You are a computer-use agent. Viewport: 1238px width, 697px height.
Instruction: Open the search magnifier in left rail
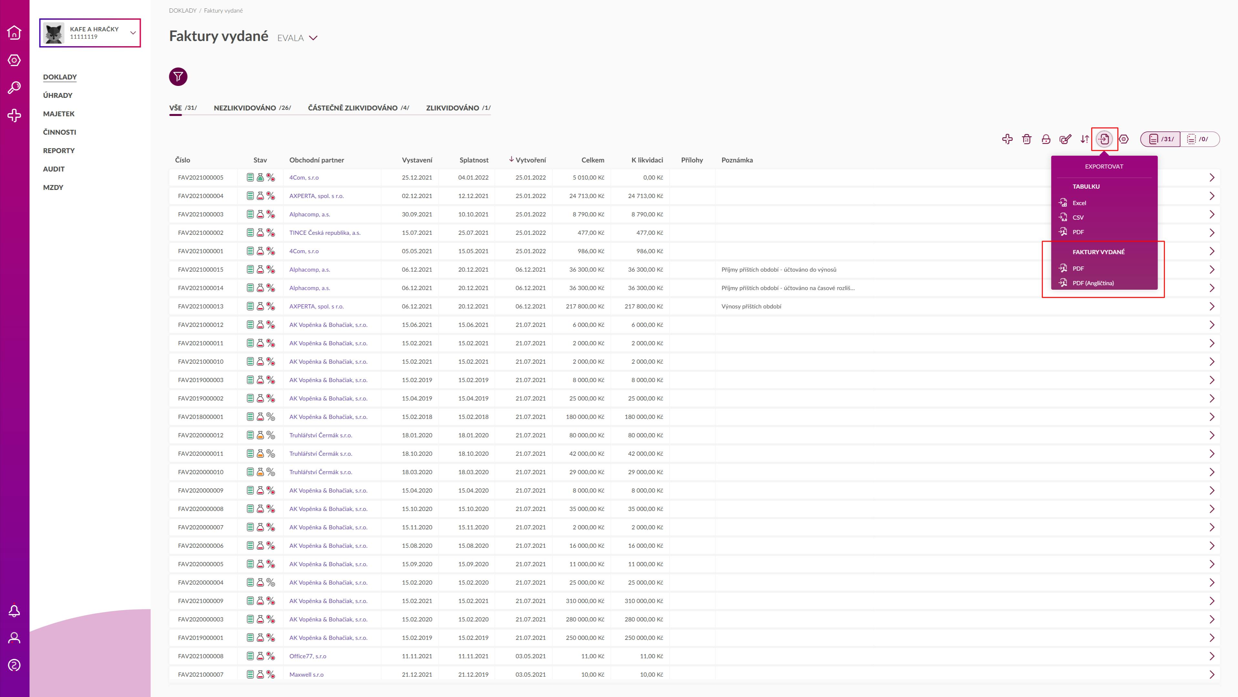15,88
